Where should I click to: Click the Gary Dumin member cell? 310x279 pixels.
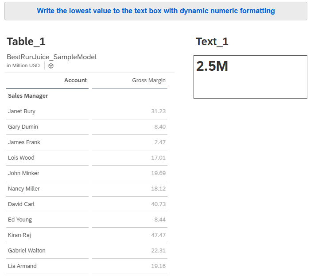tap(23, 127)
